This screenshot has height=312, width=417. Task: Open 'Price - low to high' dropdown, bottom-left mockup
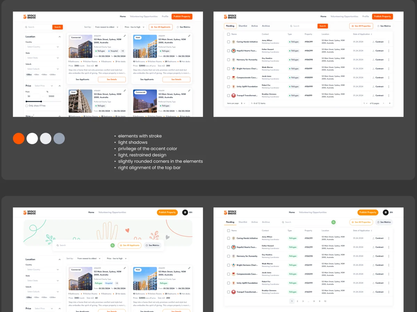(x=116, y=259)
